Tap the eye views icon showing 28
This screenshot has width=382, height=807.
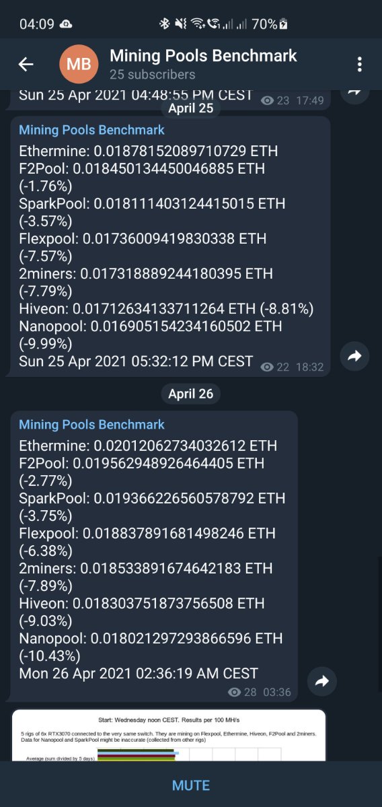coord(234,692)
